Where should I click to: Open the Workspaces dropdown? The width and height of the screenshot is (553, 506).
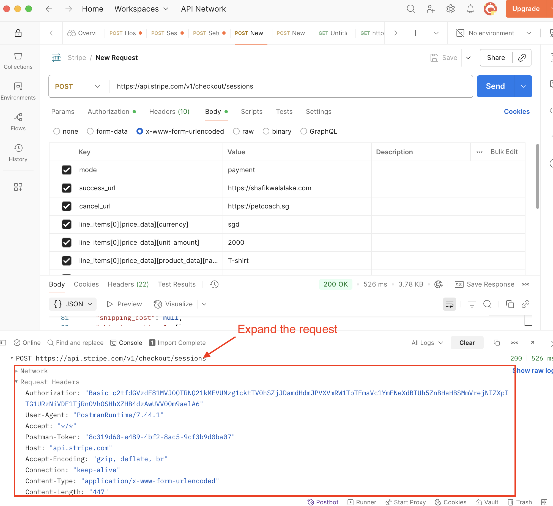141,9
